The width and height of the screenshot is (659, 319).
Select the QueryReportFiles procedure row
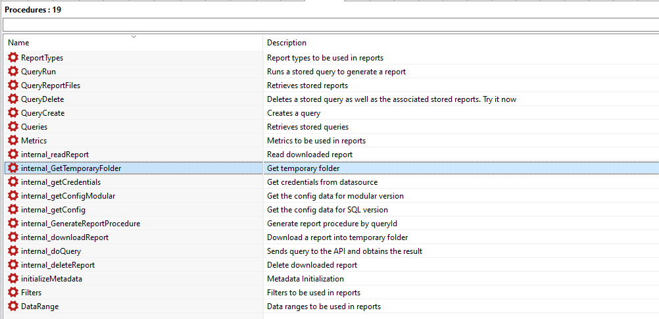coord(51,86)
